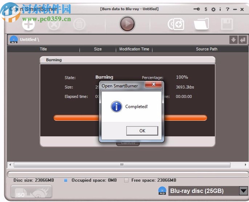Image resolution: width=249 pixels, height=202 pixels.
Task: Click the blue information icon in dialog
Action: point(117,107)
